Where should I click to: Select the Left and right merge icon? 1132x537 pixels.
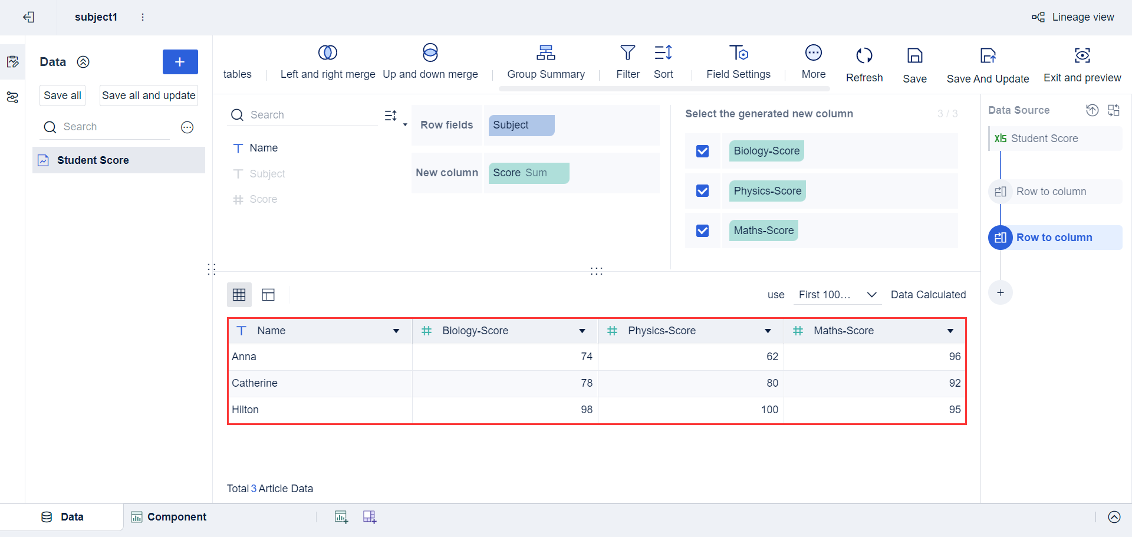328,52
